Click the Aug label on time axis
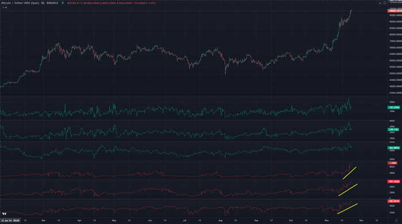 221,221
